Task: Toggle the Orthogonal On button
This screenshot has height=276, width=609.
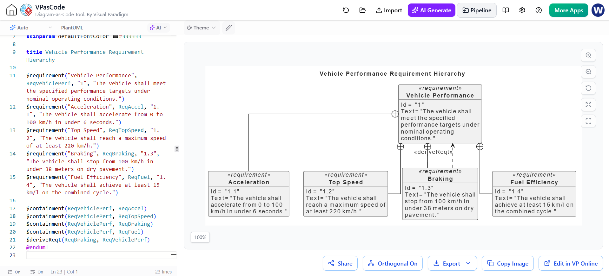Action: [393, 263]
